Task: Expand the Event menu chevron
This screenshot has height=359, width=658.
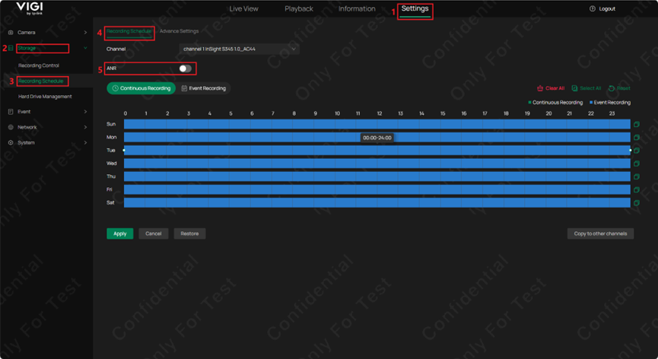Action: 85,112
